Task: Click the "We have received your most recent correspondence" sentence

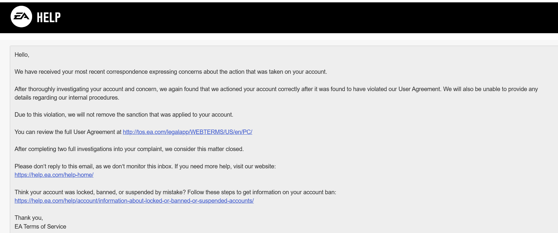Action: pos(171,72)
